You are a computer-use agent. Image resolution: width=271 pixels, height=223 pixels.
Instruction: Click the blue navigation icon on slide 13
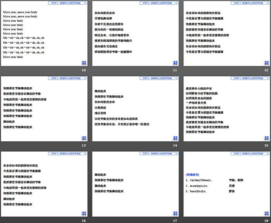coord(84,138)
